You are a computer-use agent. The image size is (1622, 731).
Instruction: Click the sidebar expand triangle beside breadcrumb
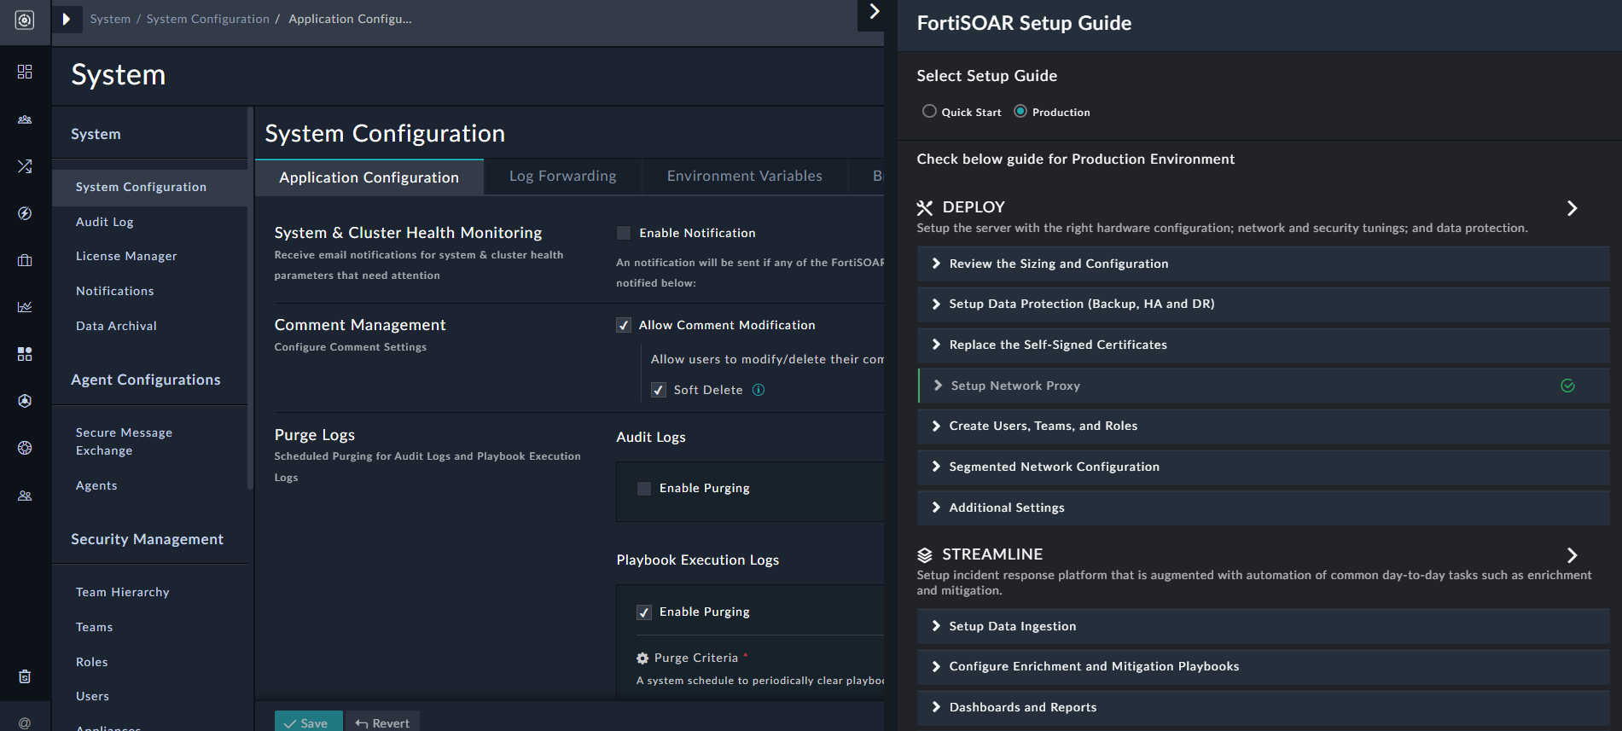67,19
